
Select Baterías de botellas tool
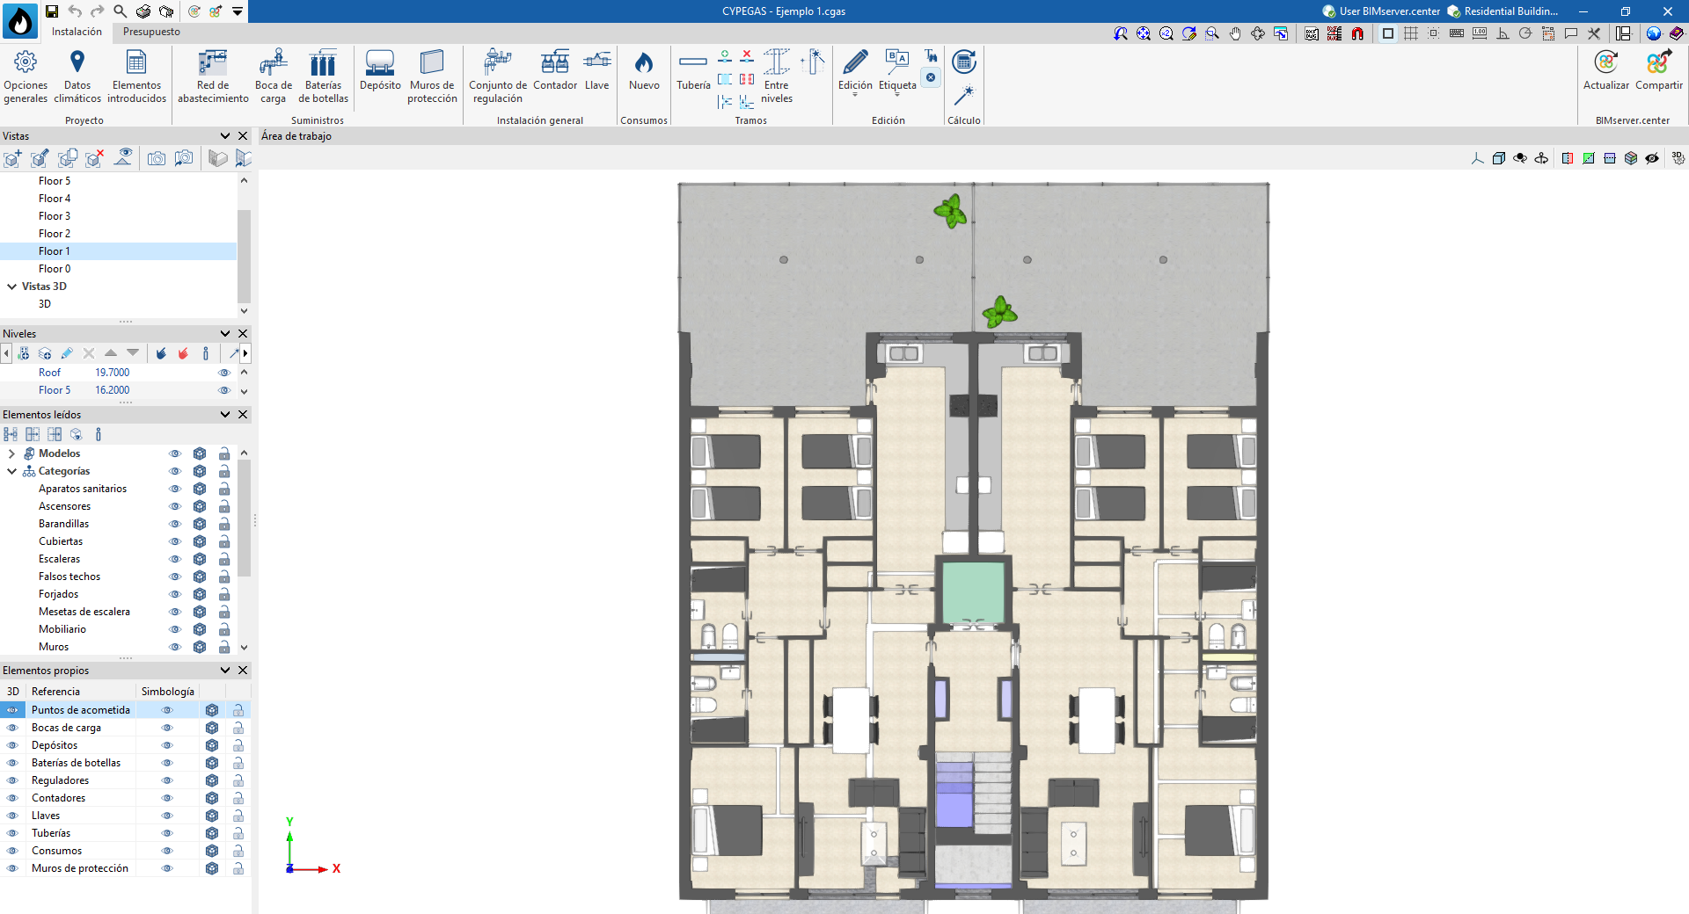(x=323, y=76)
